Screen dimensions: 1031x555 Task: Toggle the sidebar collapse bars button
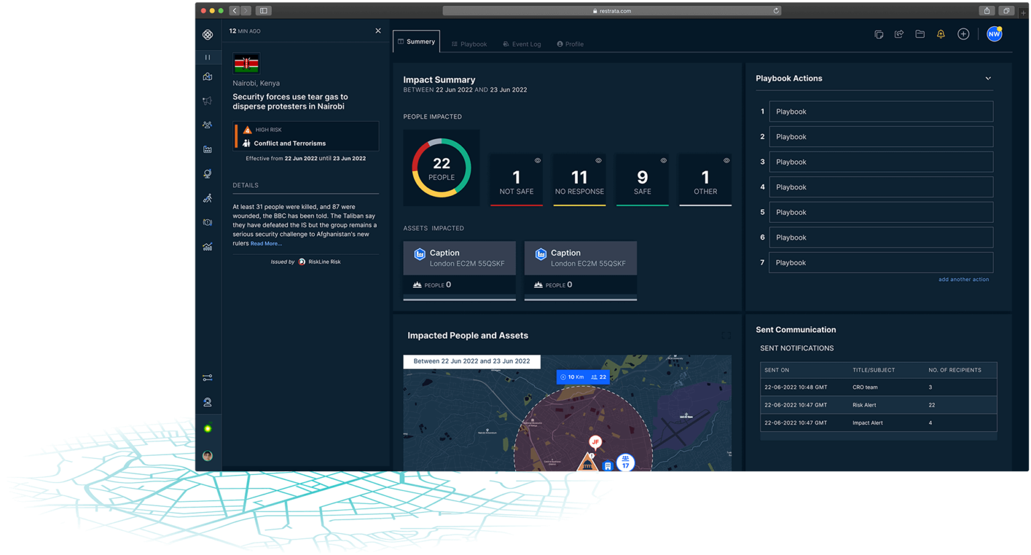tap(207, 58)
